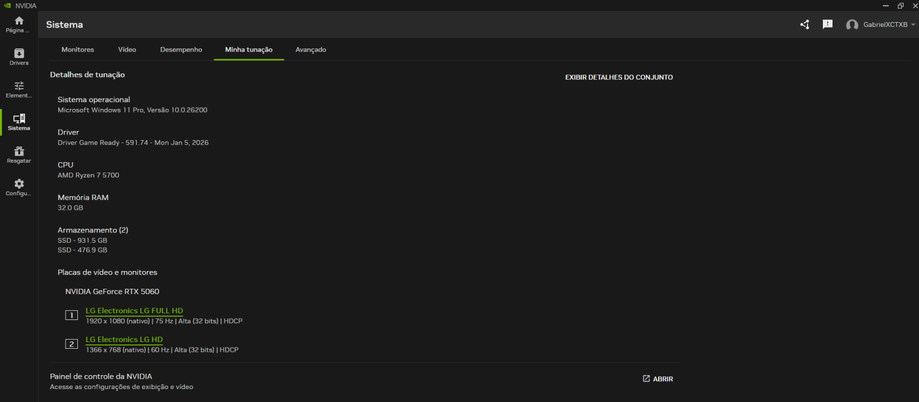
Task: Click the NVIDIA logo in title bar
Action: pyautogui.click(x=7, y=5)
